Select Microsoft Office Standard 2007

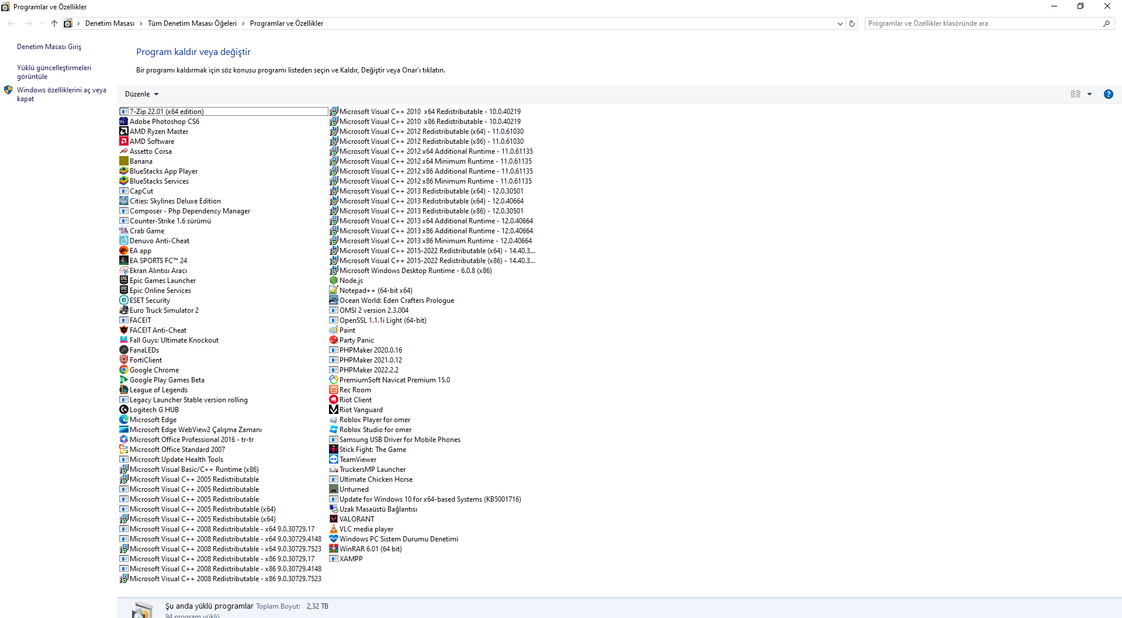[172, 450]
